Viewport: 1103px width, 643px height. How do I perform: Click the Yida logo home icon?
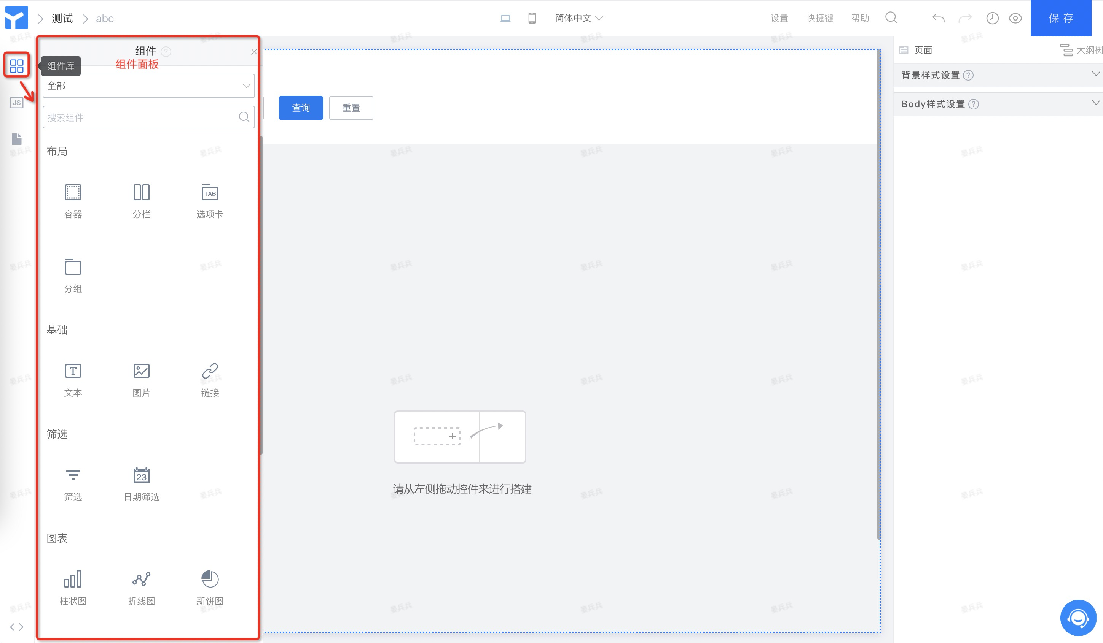(x=17, y=18)
